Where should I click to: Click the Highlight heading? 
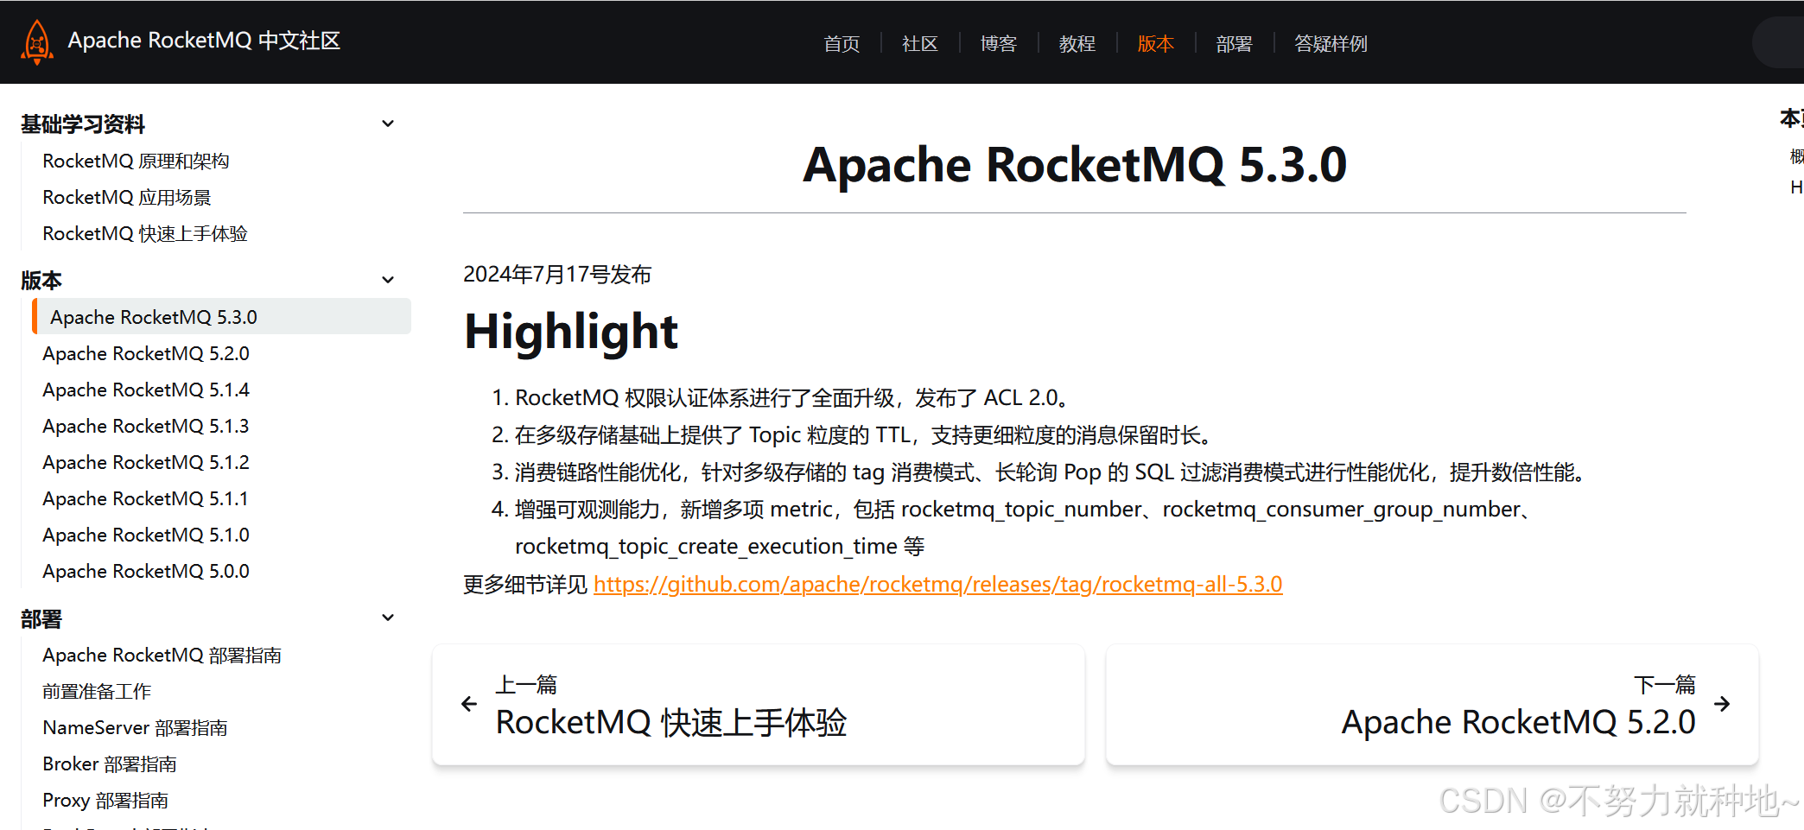click(x=571, y=333)
